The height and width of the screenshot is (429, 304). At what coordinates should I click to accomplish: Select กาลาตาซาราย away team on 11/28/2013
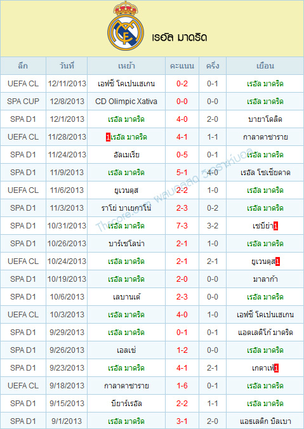[265, 137]
